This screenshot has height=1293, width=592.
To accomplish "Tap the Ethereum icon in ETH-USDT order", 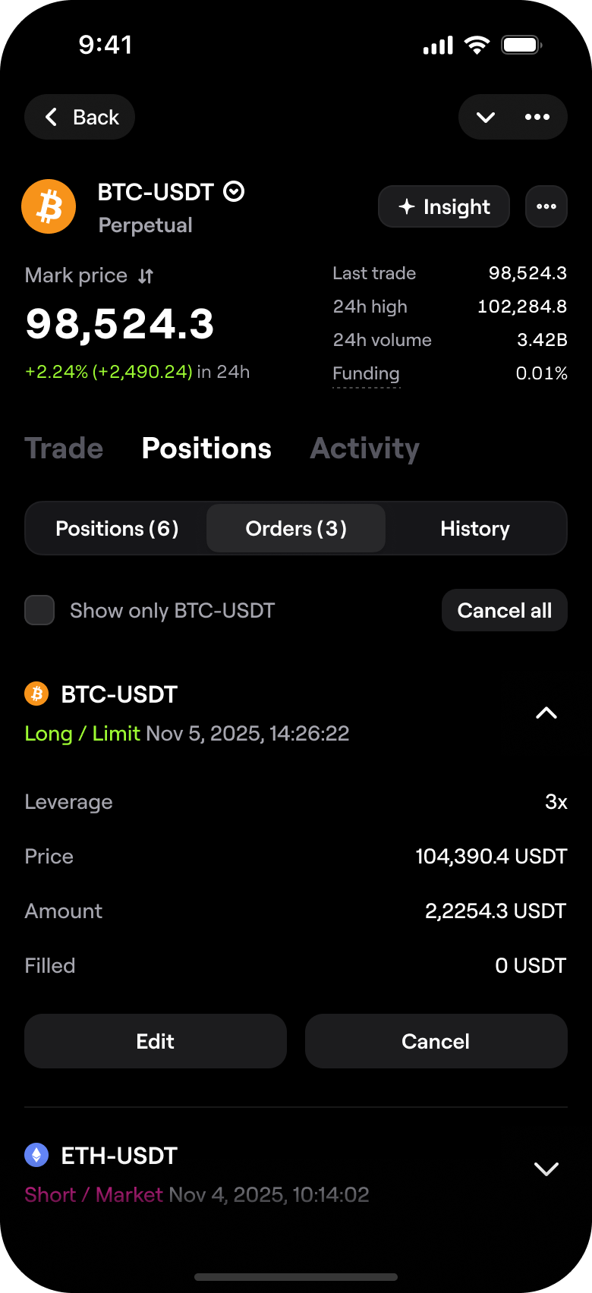I will point(36,1155).
